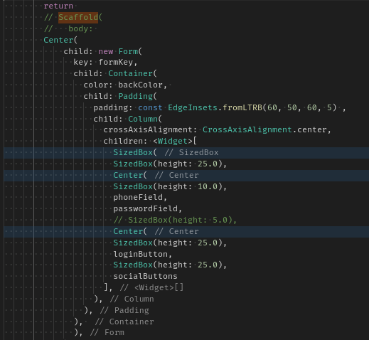Click the EdgeInsets class name

[x=193, y=108]
